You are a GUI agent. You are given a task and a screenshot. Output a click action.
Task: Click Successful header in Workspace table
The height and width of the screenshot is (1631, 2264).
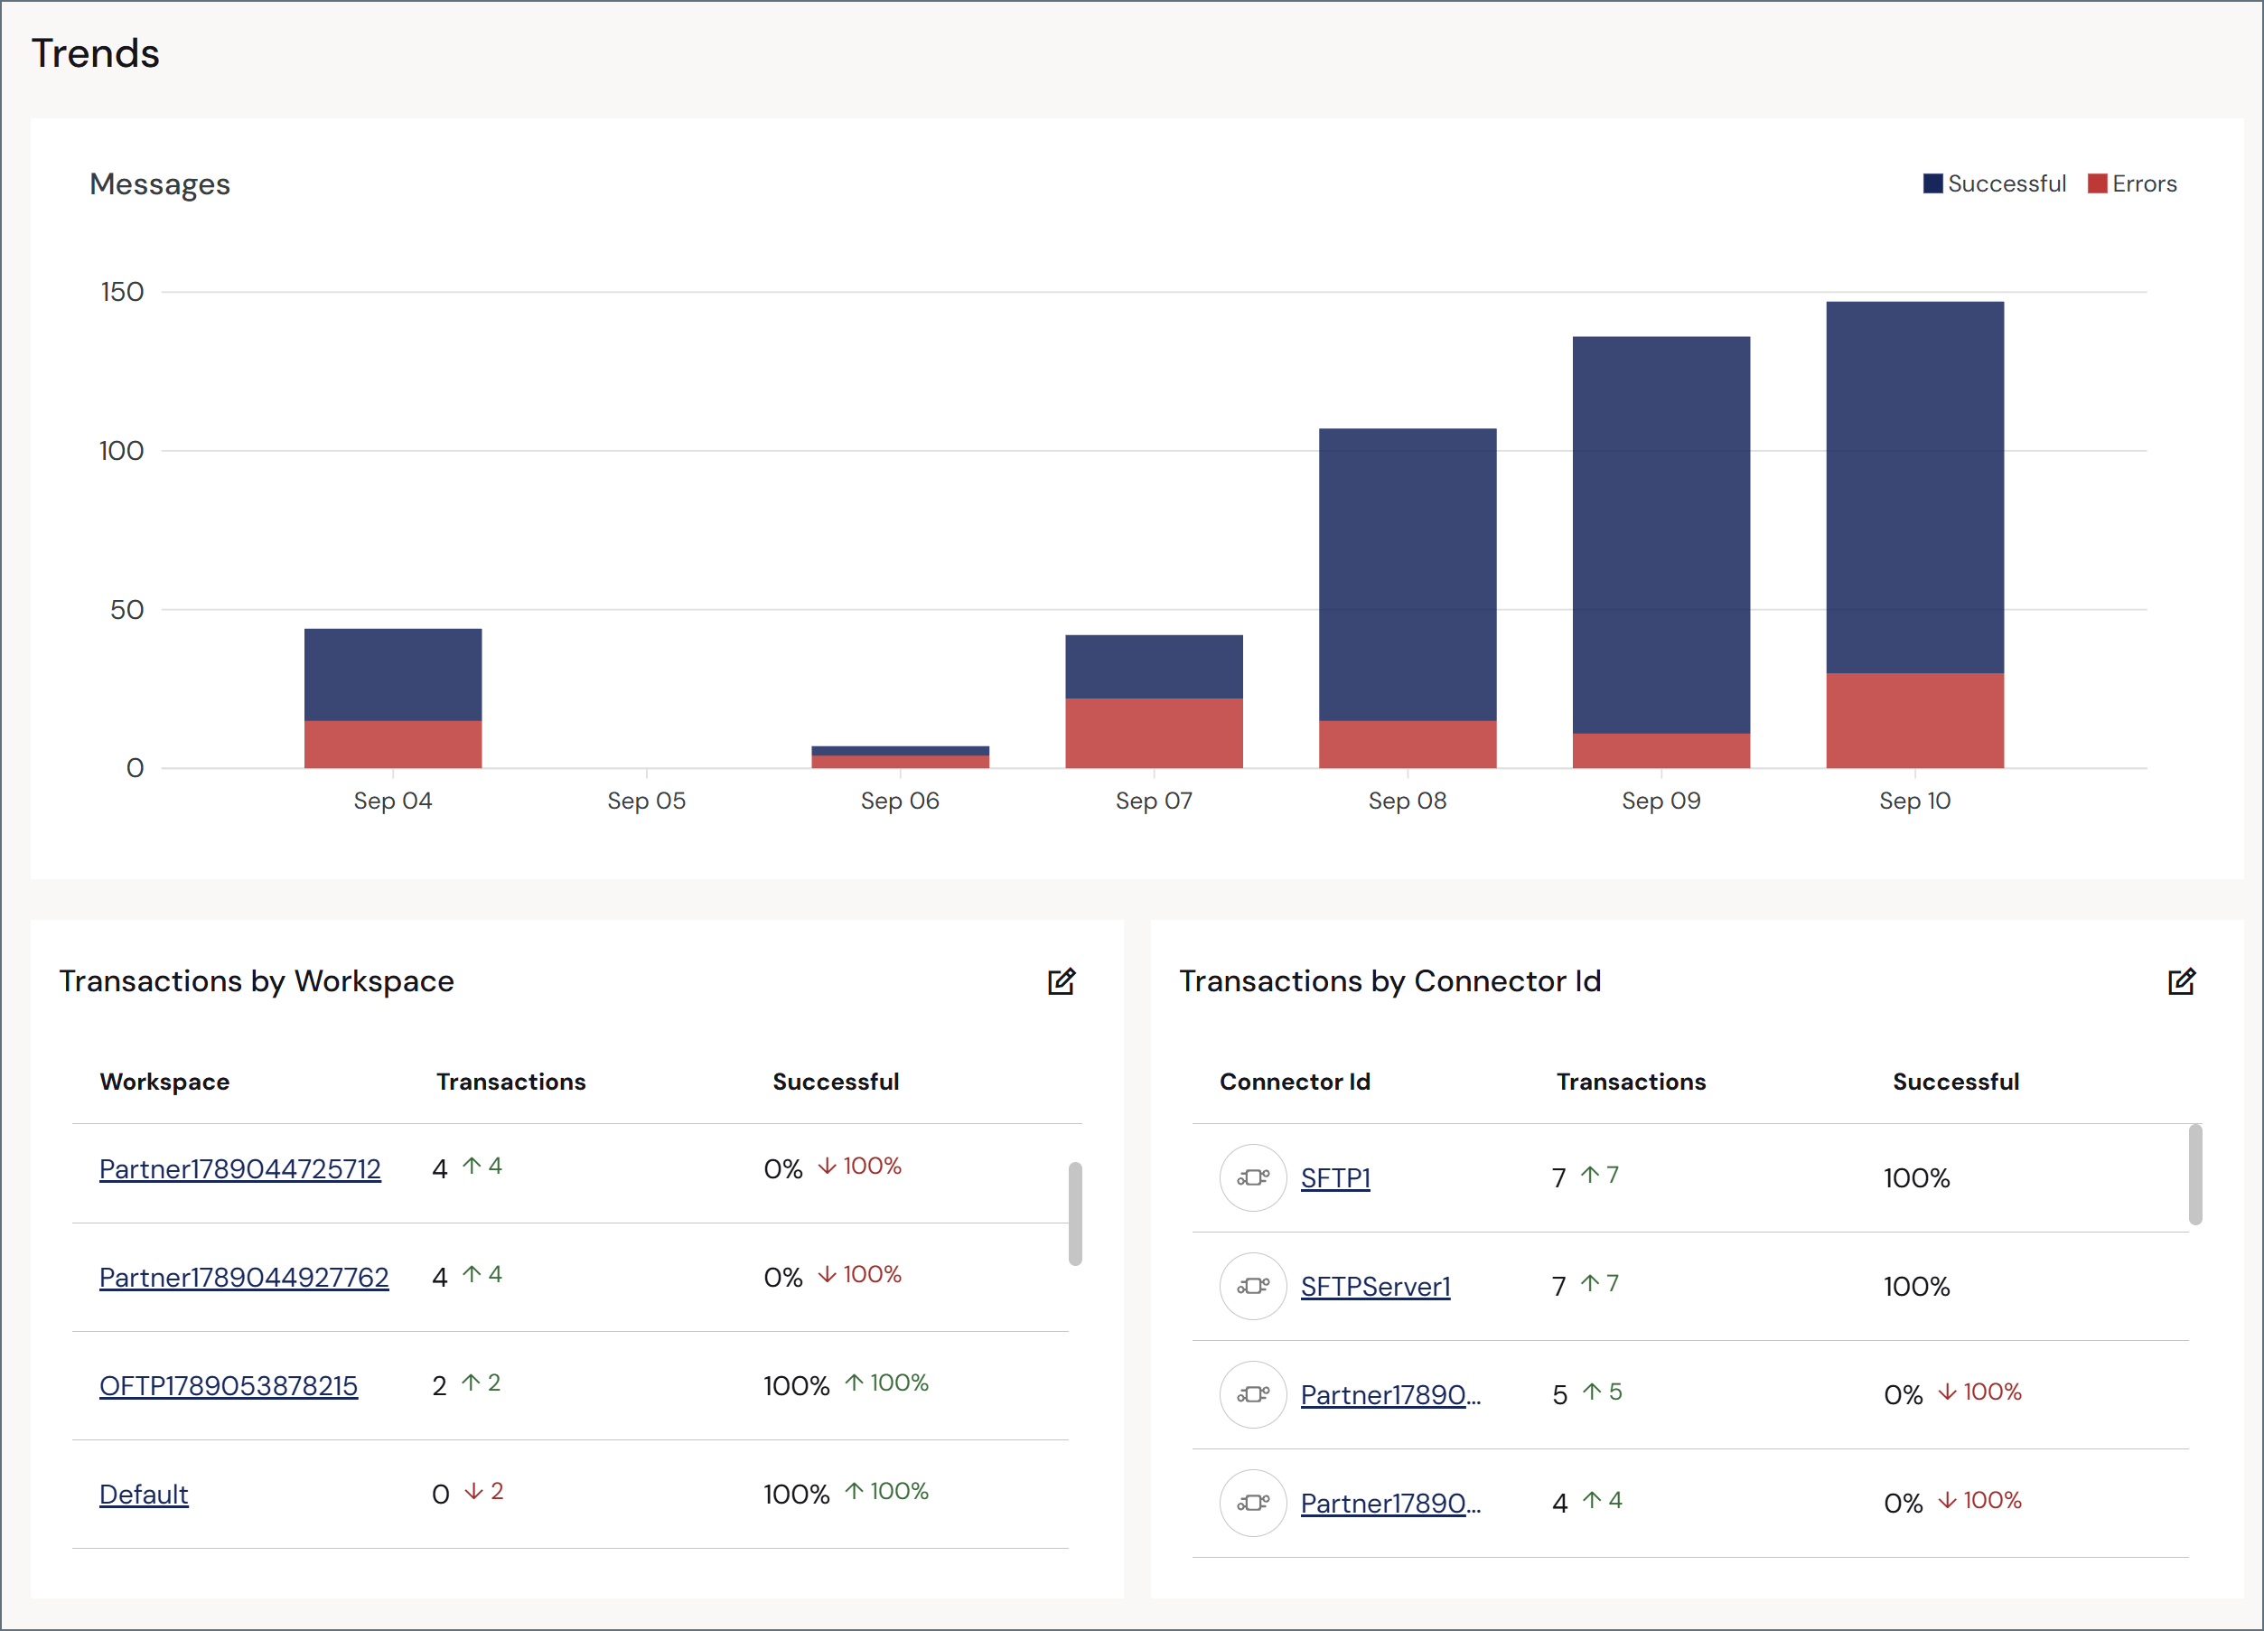pos(836,1082)
